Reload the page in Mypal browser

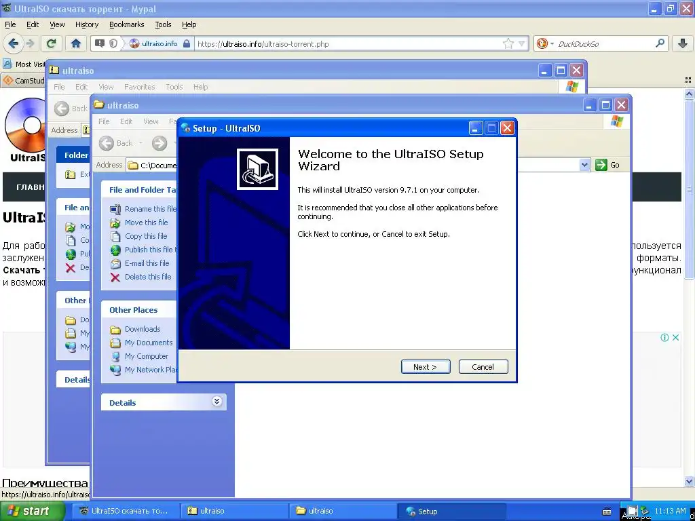pyautogui.click(x=52, y=43)
